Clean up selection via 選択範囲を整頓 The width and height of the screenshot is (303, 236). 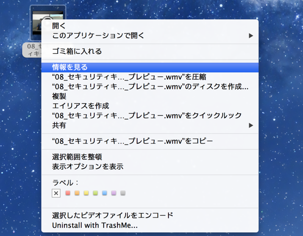pyautogui.click(x=72, y=157)
